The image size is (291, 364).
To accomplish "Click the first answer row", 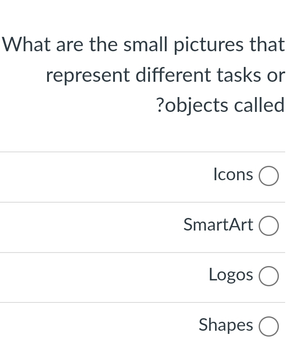I will pyautogui.click(x=145, y=176).
